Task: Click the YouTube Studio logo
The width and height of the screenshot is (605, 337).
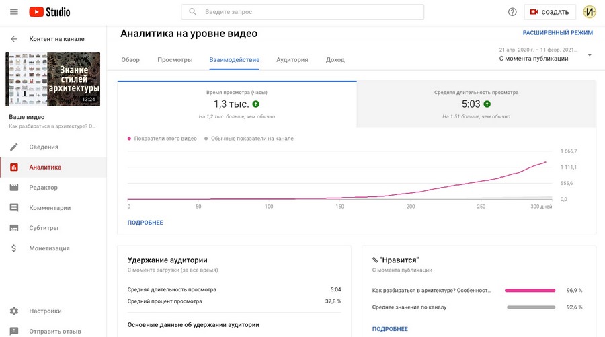Action: (50, 12)
